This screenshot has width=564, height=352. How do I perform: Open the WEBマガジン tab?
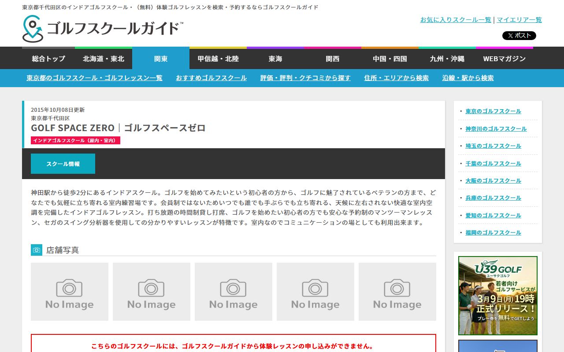coord(505,59)
